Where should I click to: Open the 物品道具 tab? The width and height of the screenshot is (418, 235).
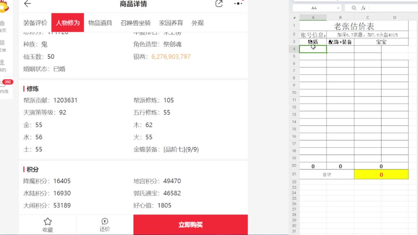tap(100, 23)
